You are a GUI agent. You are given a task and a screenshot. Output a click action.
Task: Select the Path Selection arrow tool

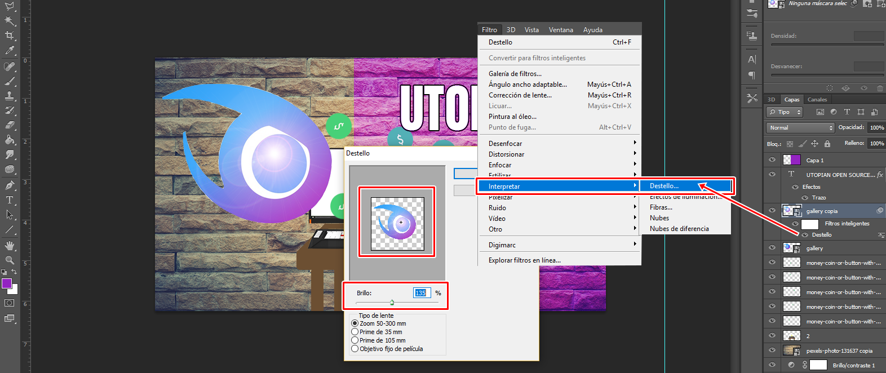pyautogui.click(x=10, y=215)
